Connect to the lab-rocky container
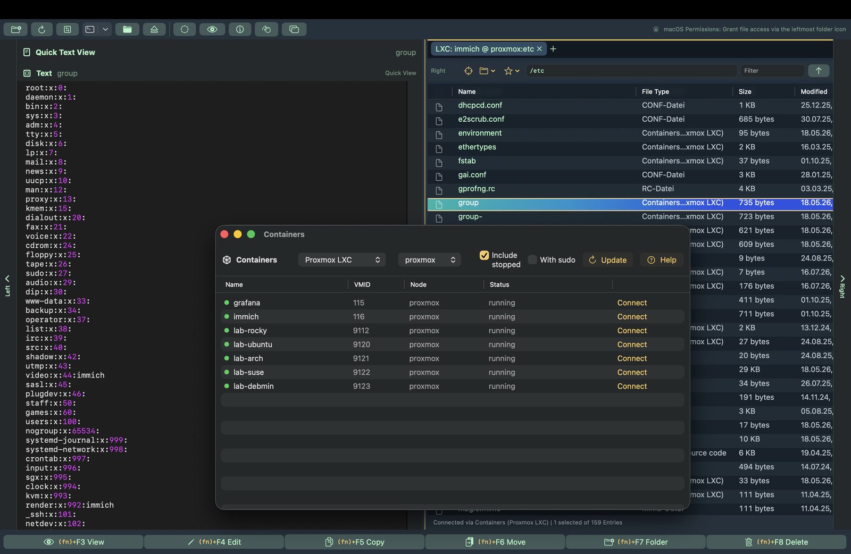The width and height of the screenshot is (851, 554). 632,330
